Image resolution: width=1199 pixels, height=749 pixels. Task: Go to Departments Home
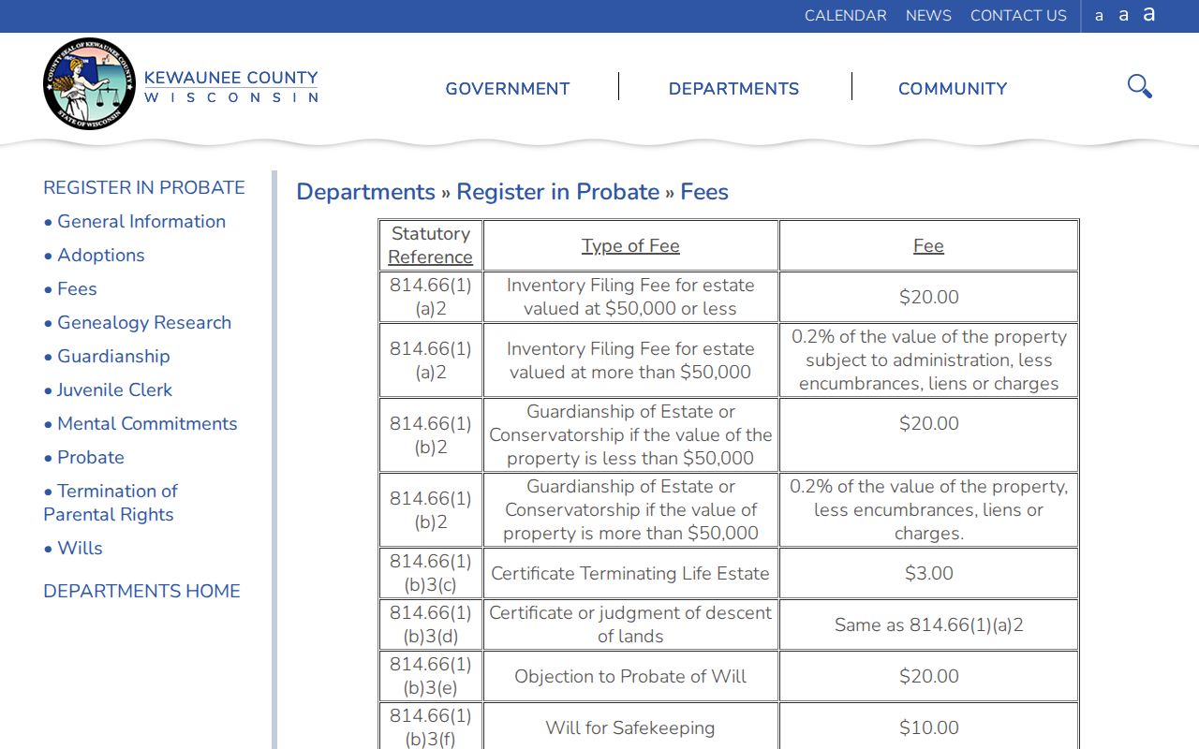click(141, 591)
